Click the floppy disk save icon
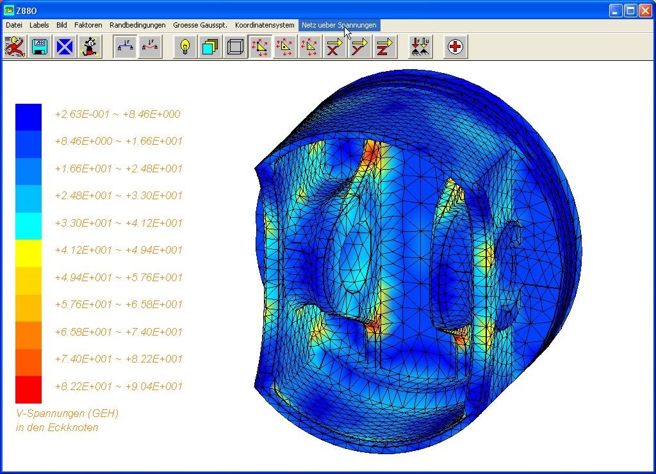656x474 pixels. click(40, 47)
